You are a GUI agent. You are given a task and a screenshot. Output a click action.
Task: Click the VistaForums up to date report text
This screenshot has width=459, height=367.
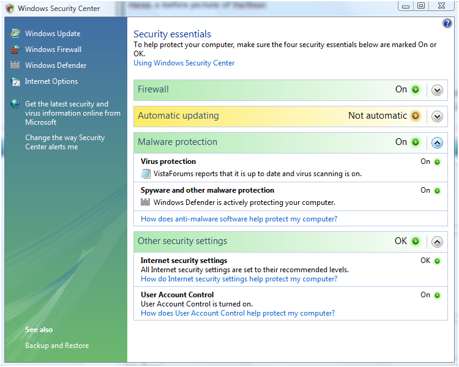tap(258, 174)
